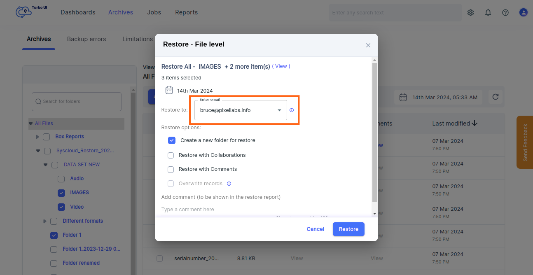Enable Restore with Collaborations checkbox
This screenshot has height=275, width=533.
171,155
